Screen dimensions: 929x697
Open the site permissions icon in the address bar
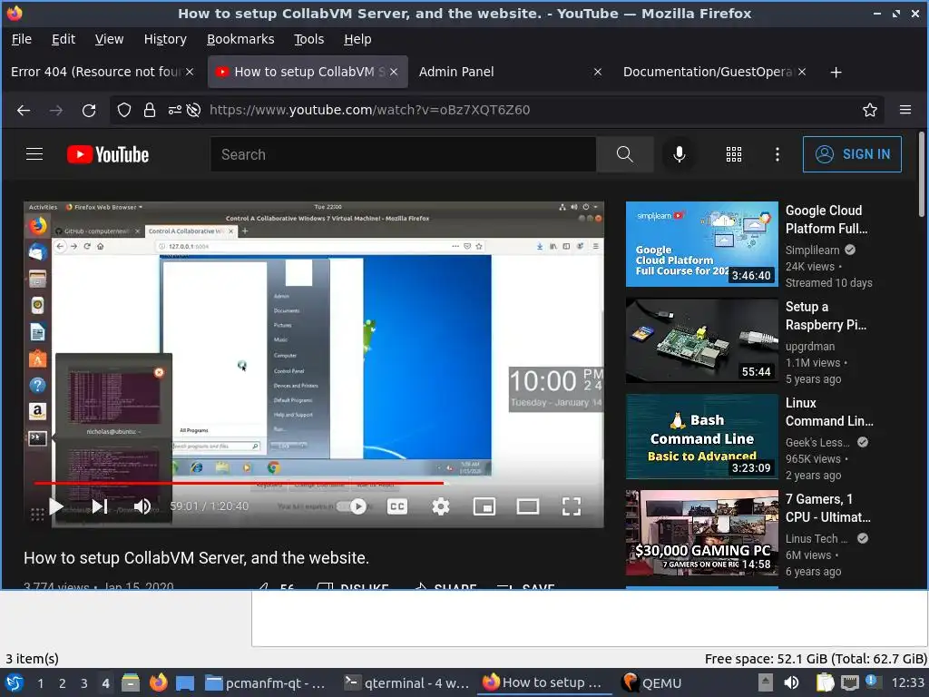(175, 110)
